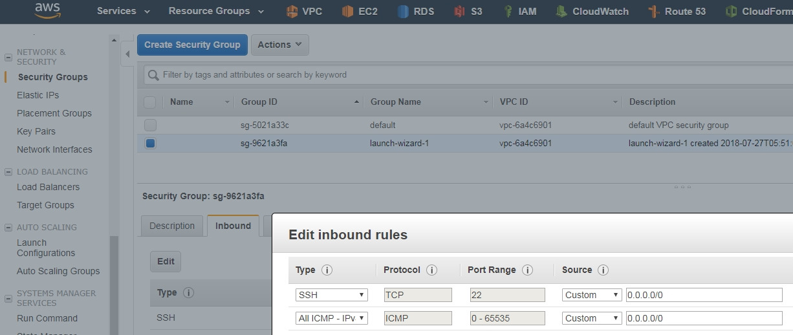Open the CloudWatch shortcut icon
The image size is (793, 335).
click(562, 12)
